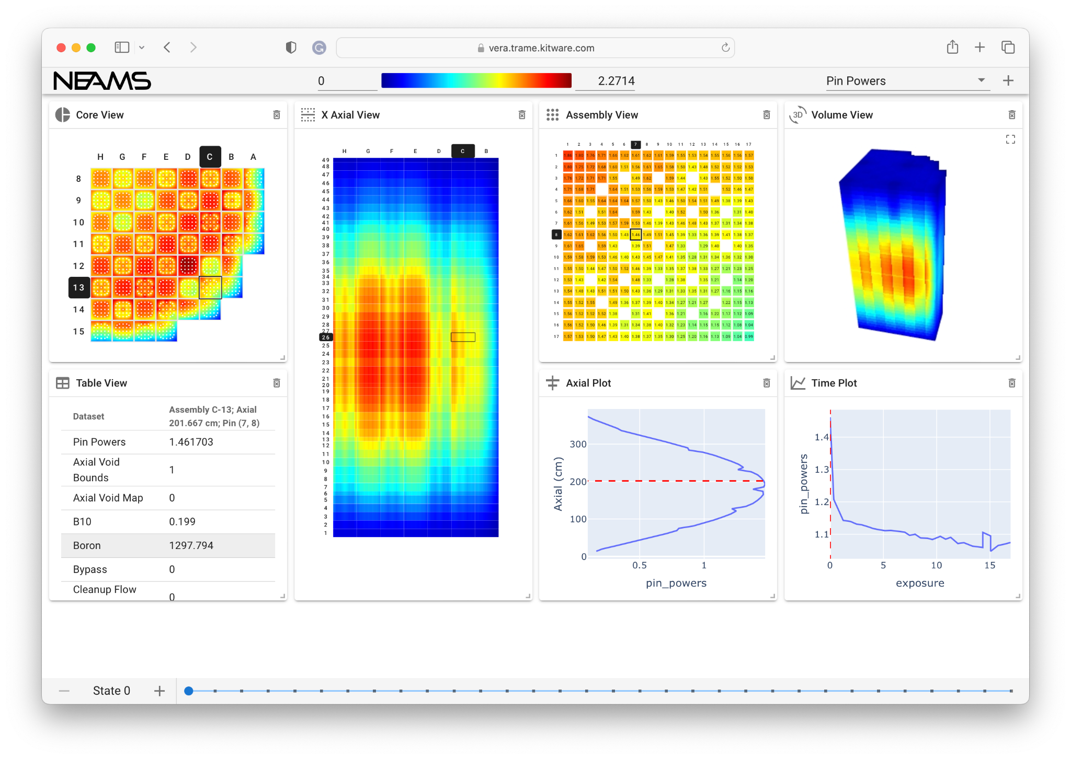Click the color scale gradient bar

pos(476,80)
